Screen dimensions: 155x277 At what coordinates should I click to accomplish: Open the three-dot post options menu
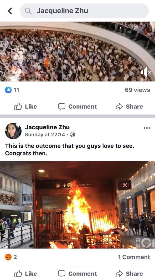tap(147, 128)
